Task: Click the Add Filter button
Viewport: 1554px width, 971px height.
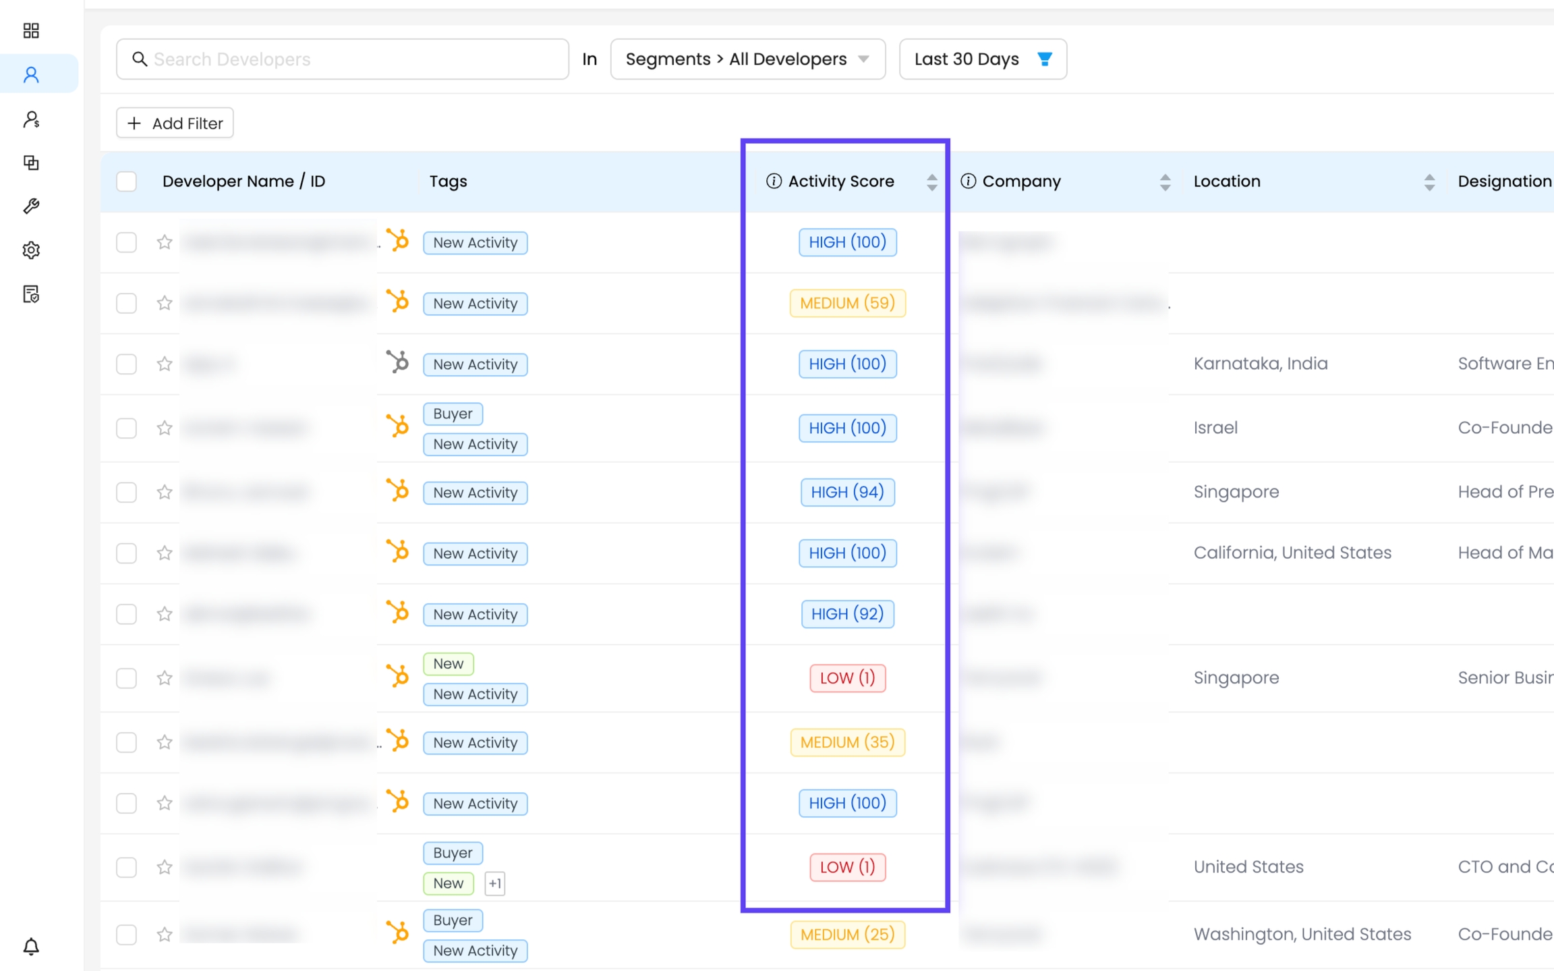Action: click(175, 123)
